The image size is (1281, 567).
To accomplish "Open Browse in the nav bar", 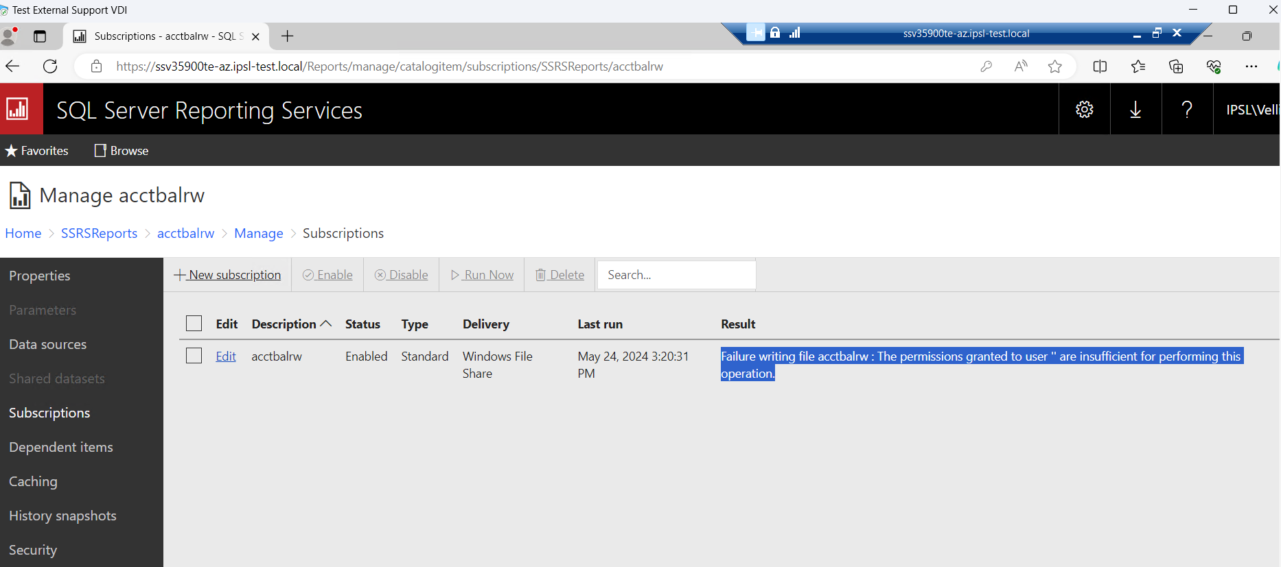I will point(122,151).
